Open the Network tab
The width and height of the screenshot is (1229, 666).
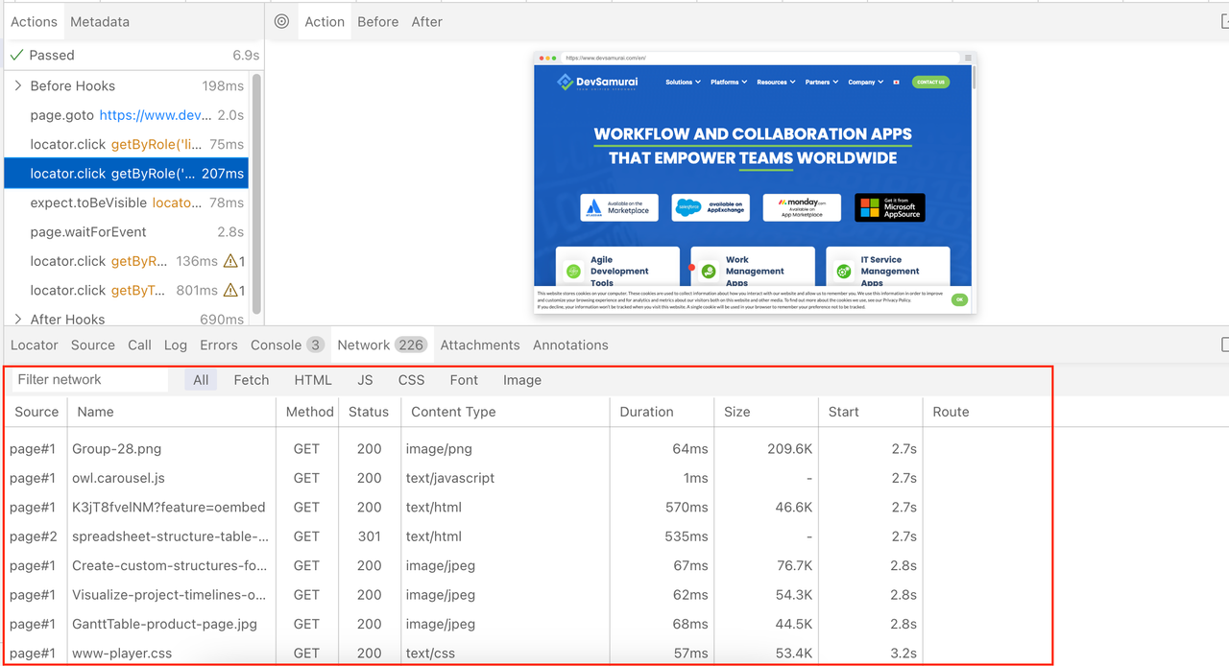point(382,345)
